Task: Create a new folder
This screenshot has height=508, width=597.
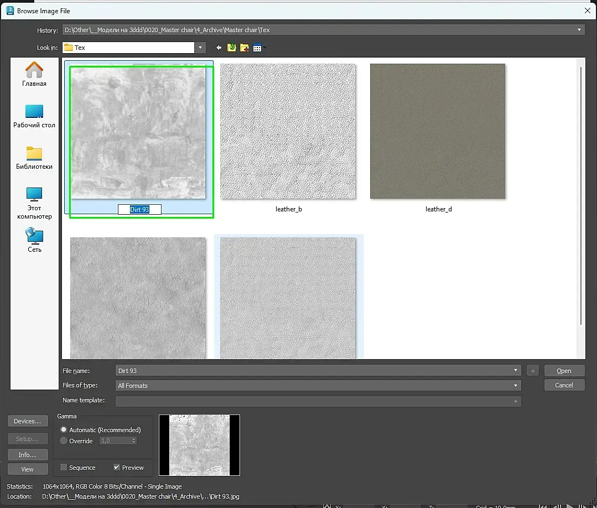Action: tap(244, 48)
